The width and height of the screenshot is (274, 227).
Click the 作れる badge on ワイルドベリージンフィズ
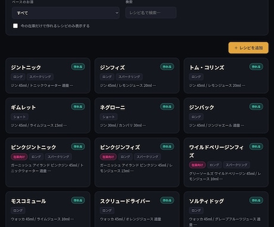256,146
